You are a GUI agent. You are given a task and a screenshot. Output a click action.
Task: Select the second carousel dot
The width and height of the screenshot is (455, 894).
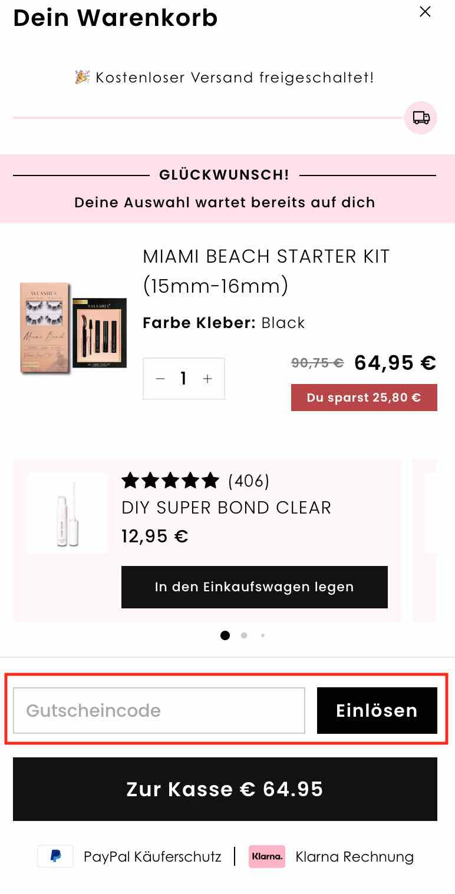pos(244,635)
